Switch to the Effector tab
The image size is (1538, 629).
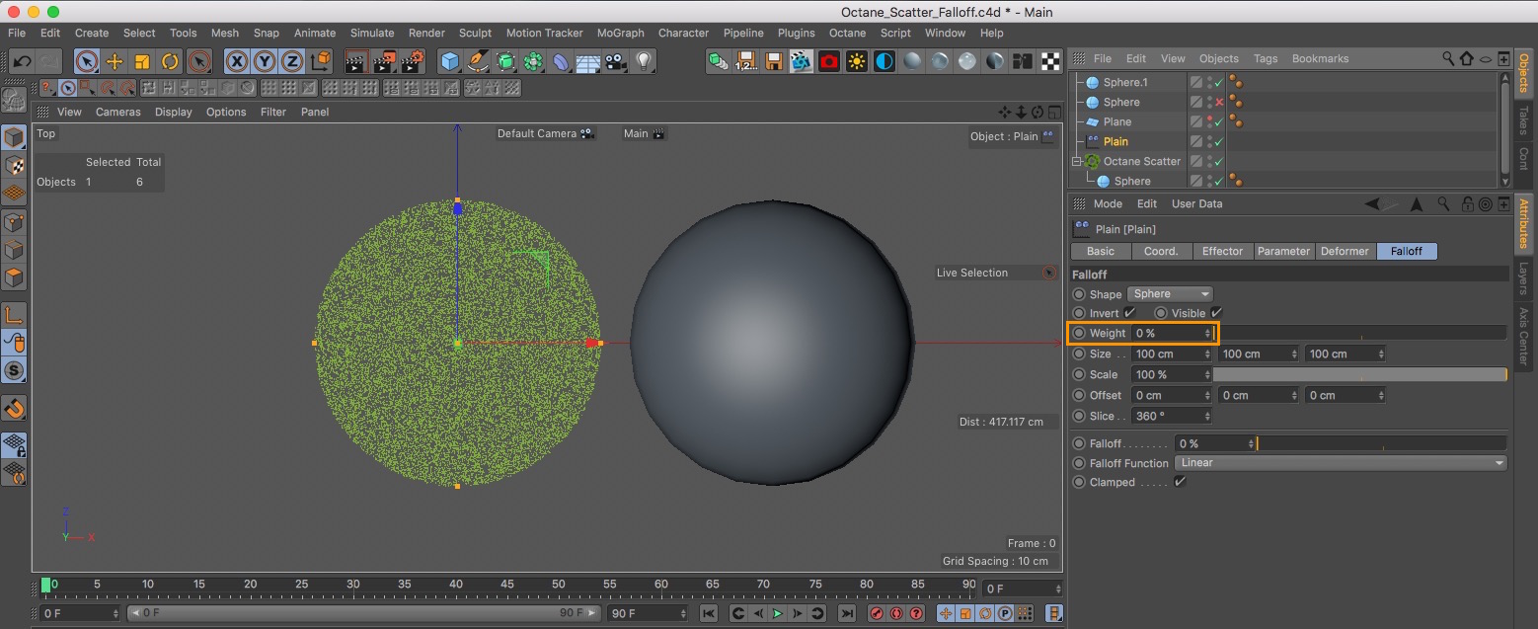pos(1222,251)
